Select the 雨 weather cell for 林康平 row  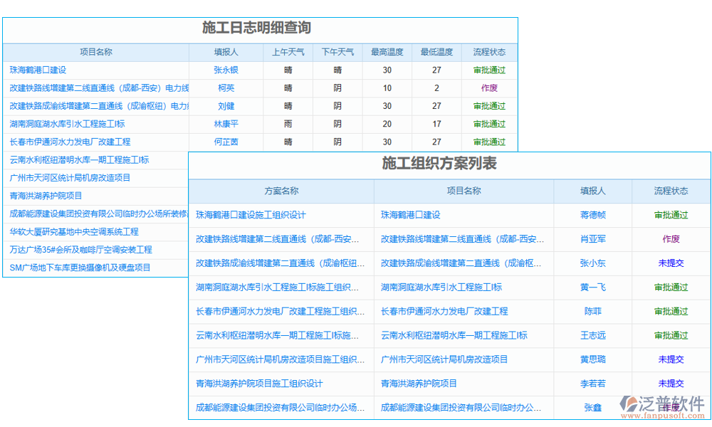(288, 124)
